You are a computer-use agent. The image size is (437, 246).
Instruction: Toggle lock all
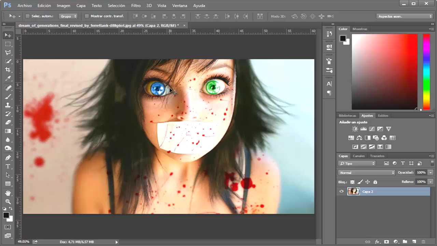click(x=375, y=182)
